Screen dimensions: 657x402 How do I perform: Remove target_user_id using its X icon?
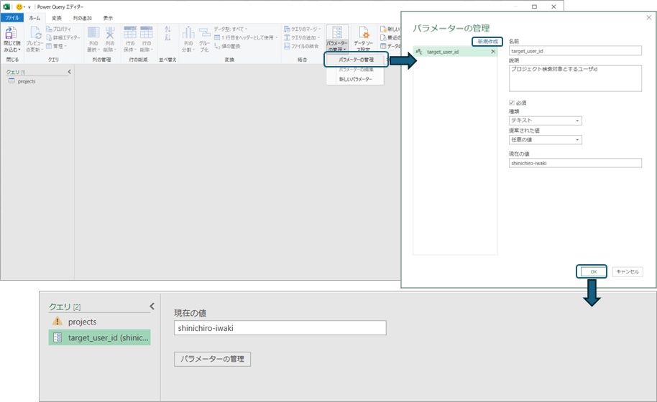point(492,52)
